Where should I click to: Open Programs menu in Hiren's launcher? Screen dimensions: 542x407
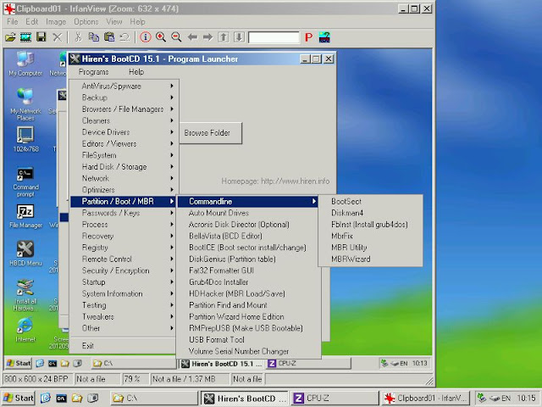[x=93, y=72]
